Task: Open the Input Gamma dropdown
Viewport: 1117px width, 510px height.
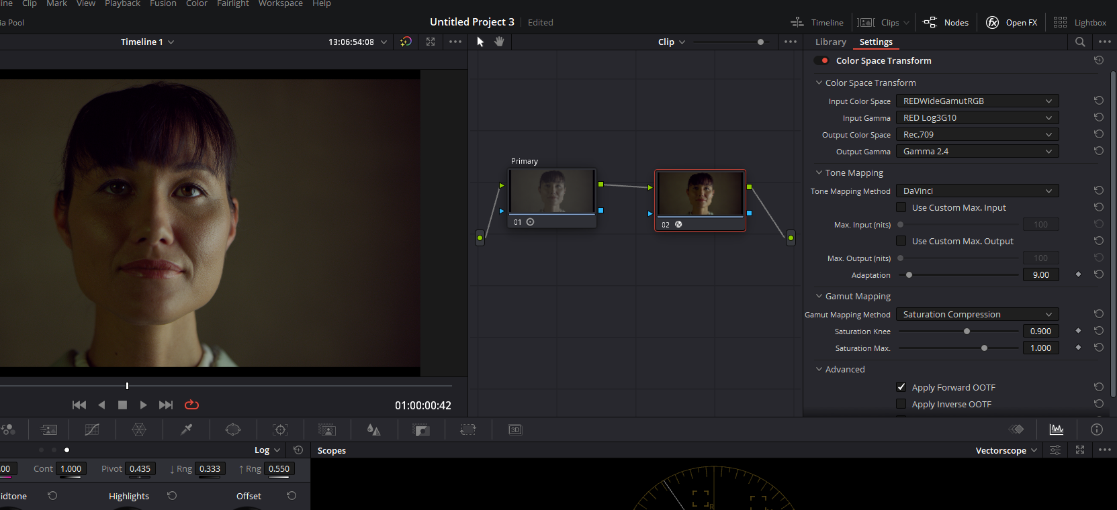Action: point(977,117)
